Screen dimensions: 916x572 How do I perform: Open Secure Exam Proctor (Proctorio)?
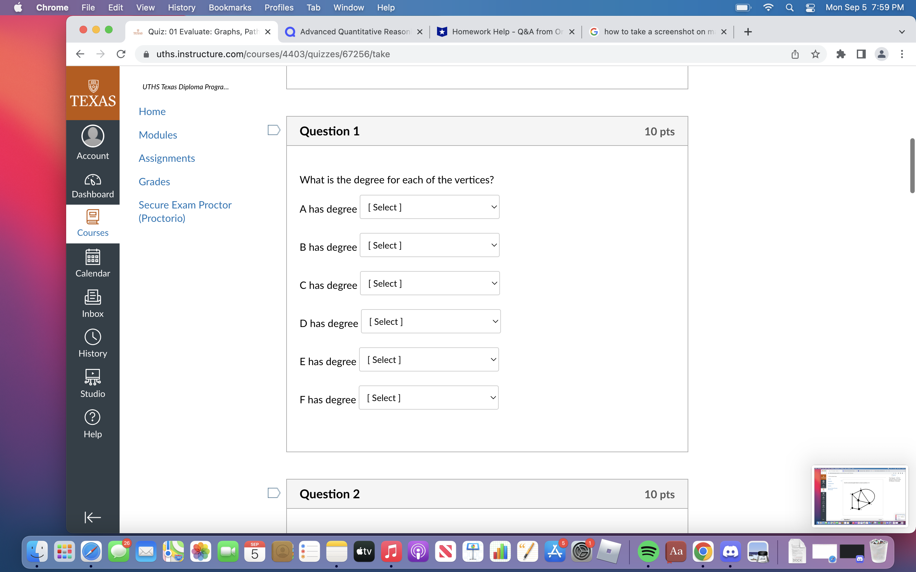tap(185, 211)
